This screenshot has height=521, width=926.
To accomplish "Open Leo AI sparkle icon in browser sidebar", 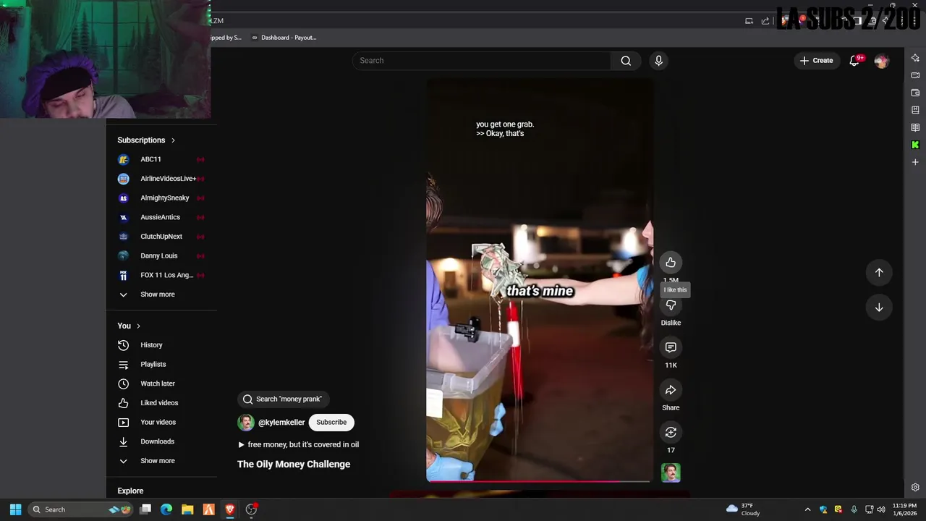I will (915, 58).
